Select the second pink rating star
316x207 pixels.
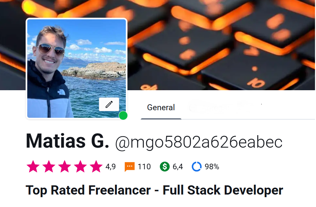[49, 166]
